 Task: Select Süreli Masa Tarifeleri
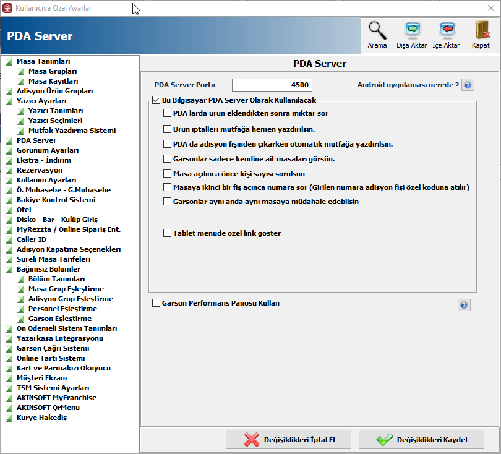coord(53,259)
